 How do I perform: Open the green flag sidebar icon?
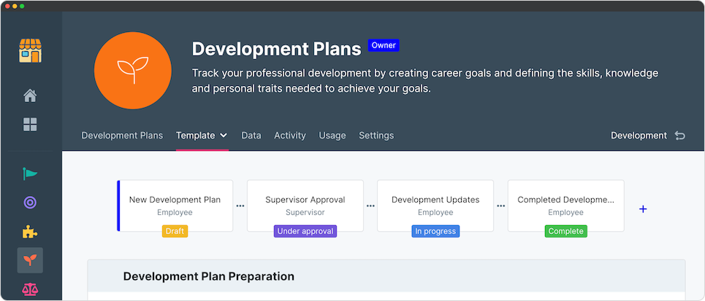click(x=30, y=174)
